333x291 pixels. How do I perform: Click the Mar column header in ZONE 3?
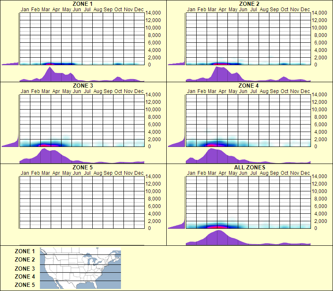tap(45, 91)
